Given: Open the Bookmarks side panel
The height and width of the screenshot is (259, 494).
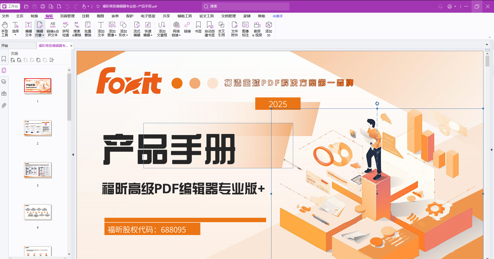Looking at the screenshot, I should [4, 59].
